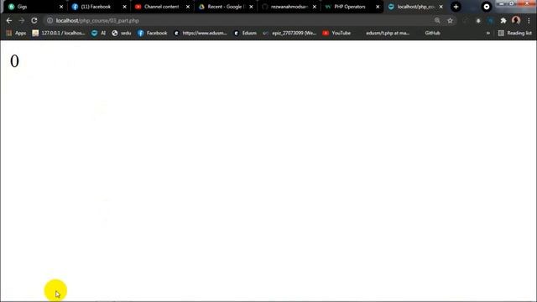The height and width of the screenshot is (302, 537).
Task: Open the sedu bookmark
Action: (x=122, y=34)
